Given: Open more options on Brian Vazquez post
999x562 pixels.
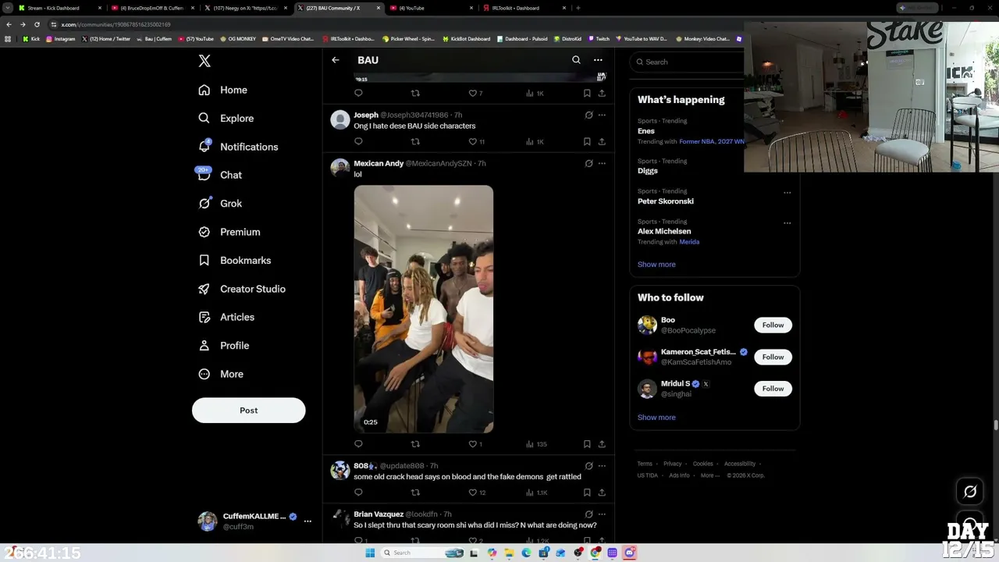Looking at the screenshot, I should click(602, 514).
